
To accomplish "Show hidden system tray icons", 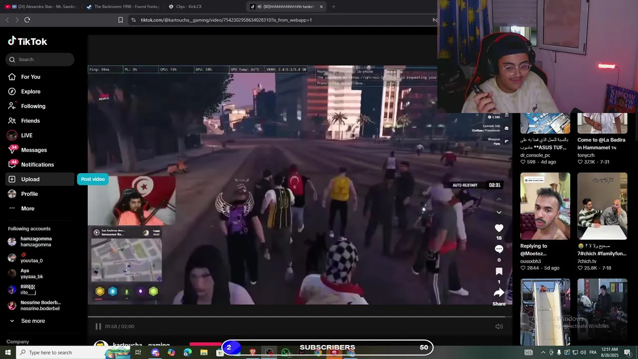I will tap(543, 353).
